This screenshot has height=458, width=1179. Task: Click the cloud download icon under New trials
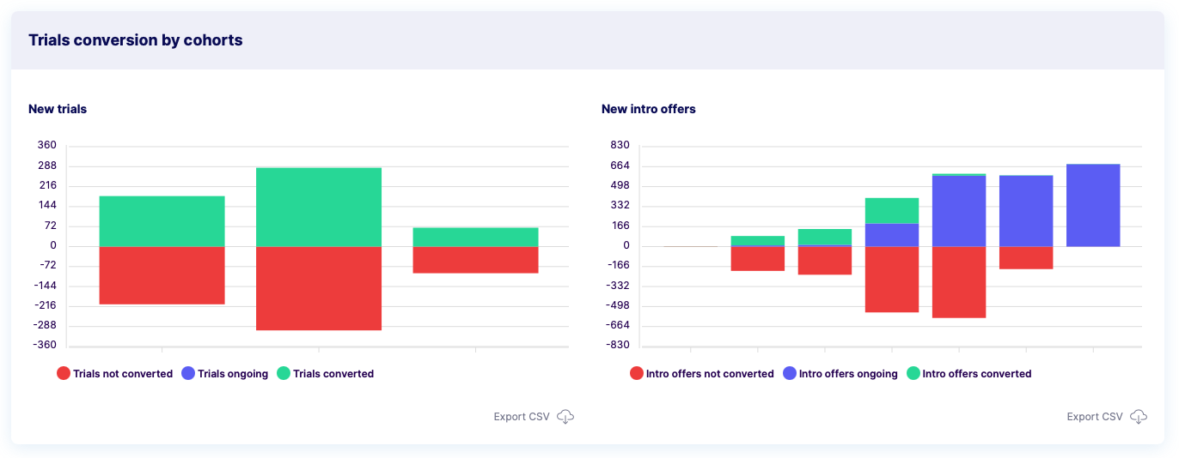pyautogui.click(x=565, y=417)
